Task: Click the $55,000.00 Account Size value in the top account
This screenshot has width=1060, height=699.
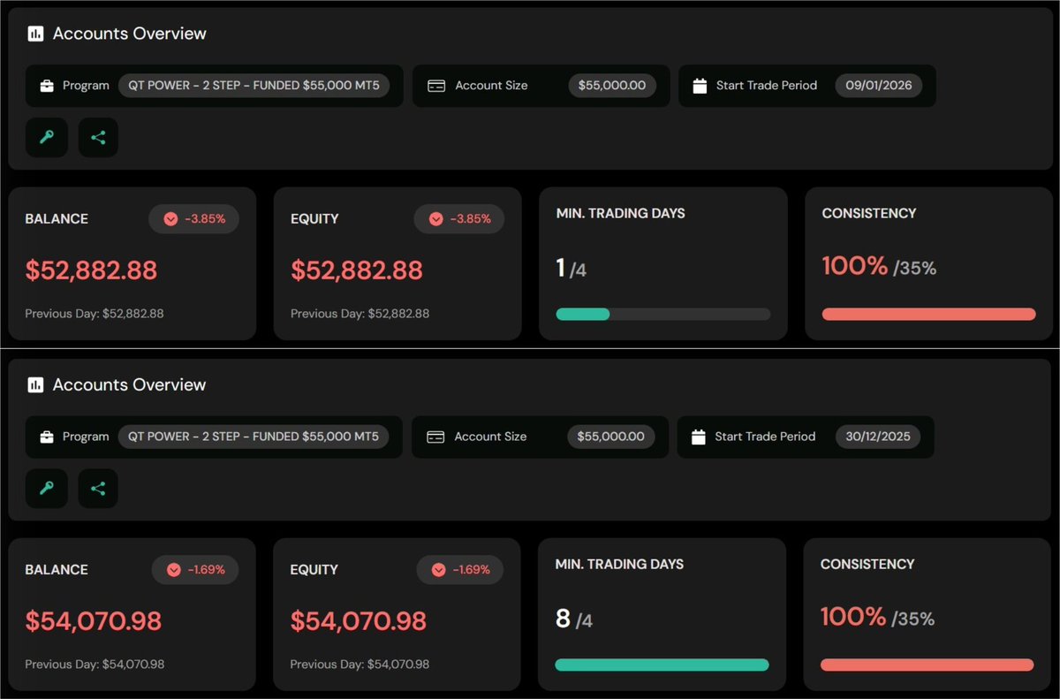Action: tap(612, 86)
